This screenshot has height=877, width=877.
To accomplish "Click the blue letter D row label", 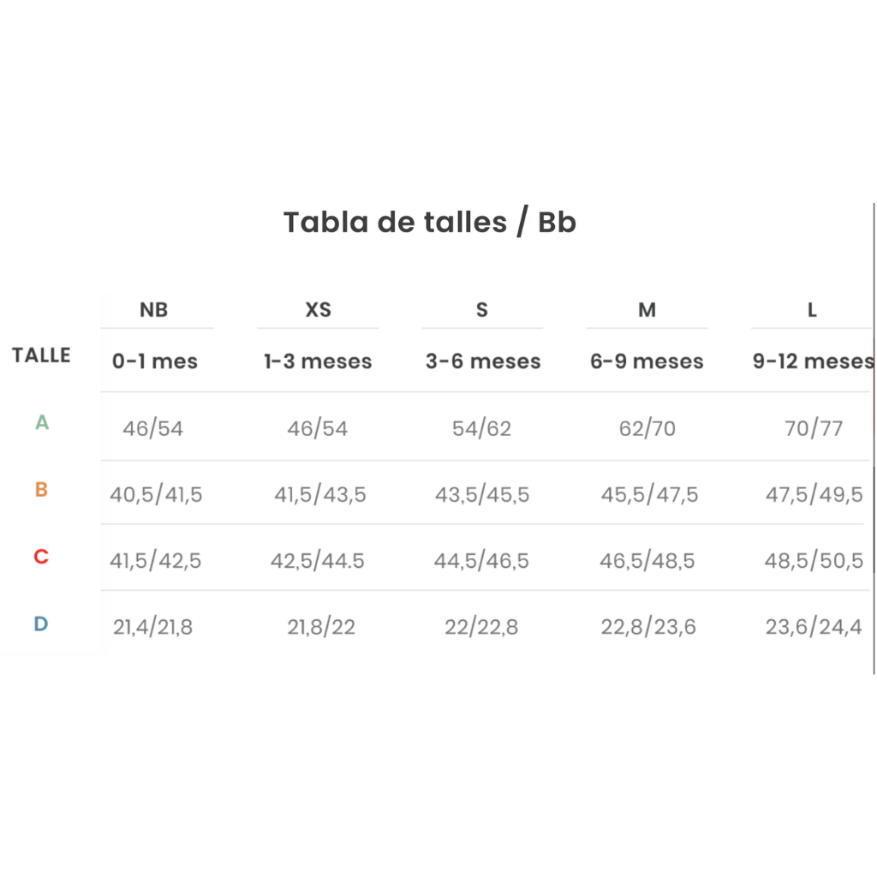I will [x=41, y=623].
